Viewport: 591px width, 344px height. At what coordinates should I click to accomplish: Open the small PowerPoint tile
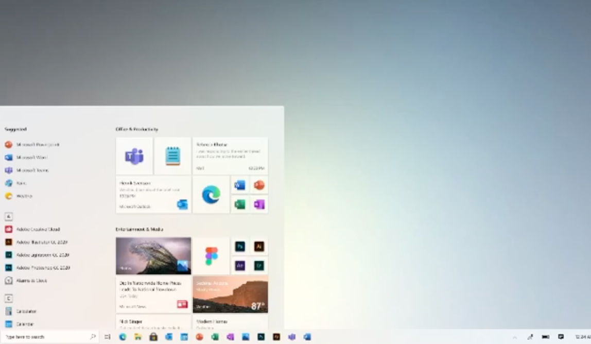[259, 185]
